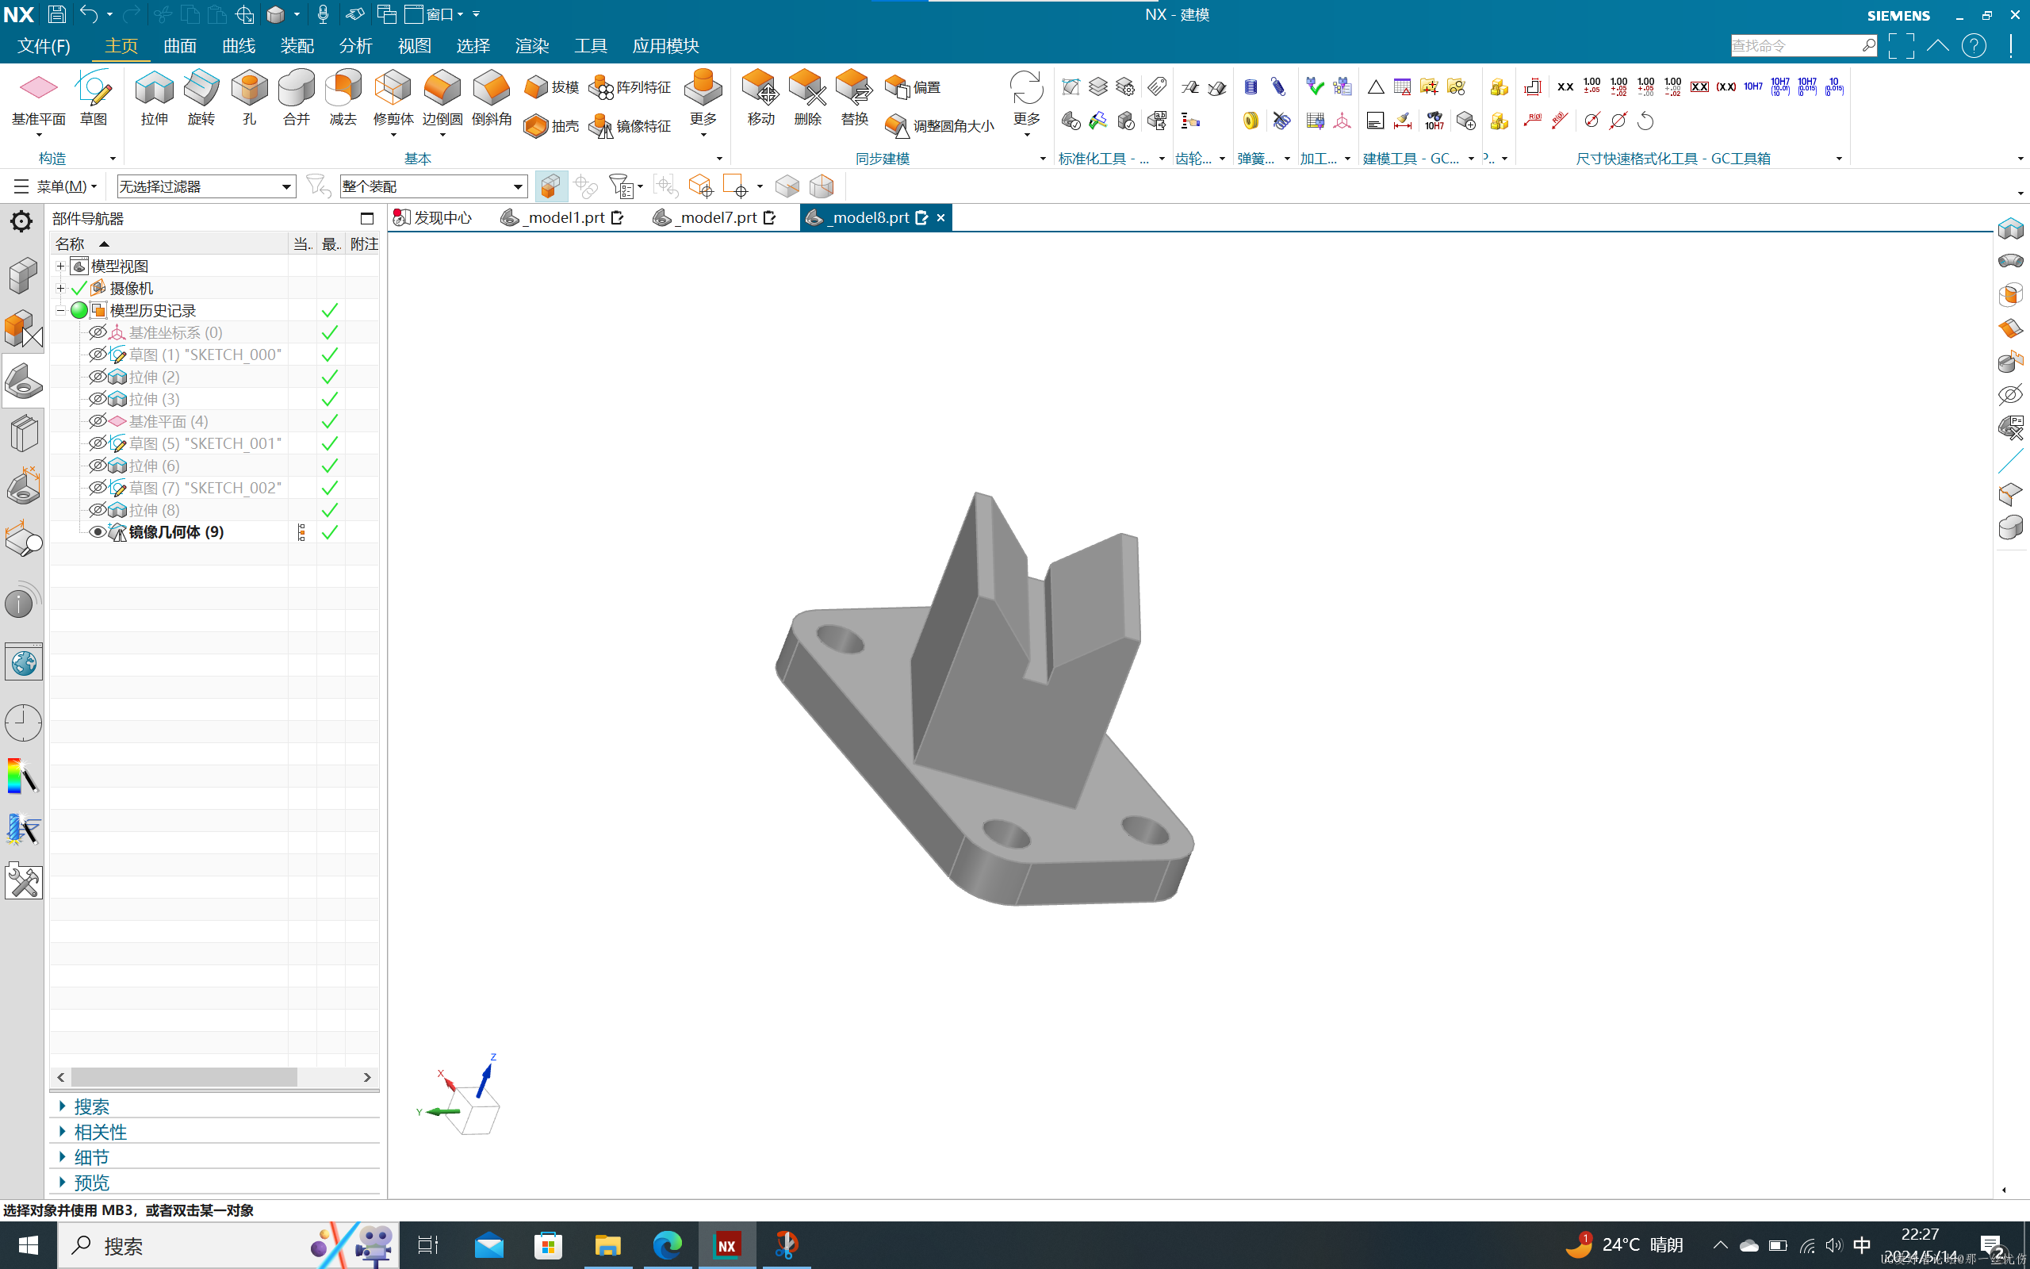Select the 偏置 (Offset Region) tool
Screen dimensions: 2030x1269
(913, 87)
